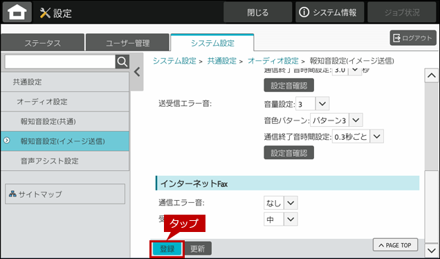The image size is (440, 259).
Task: Select 音声アシスト設定 in the sidebar
Action: tap(65, 161)
